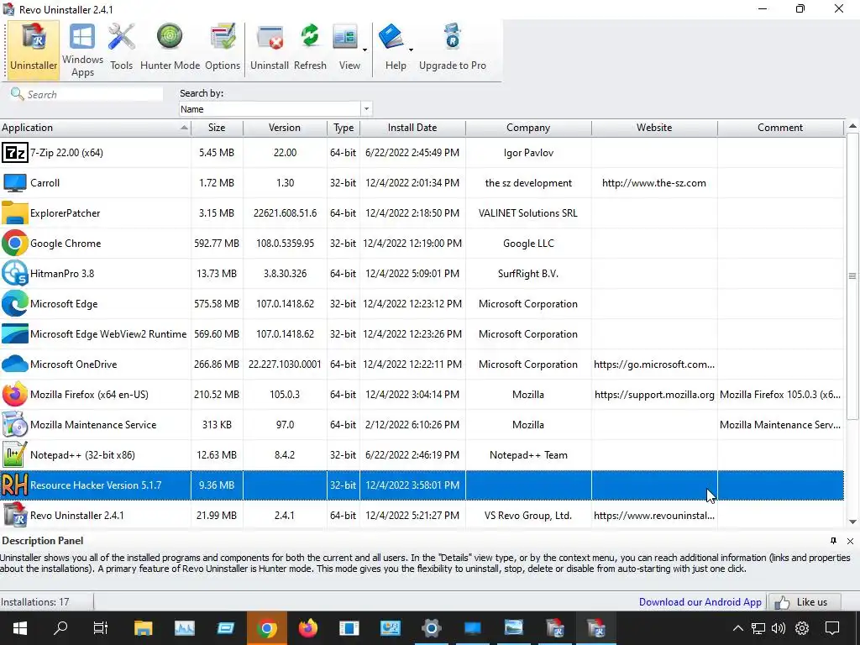This screenshot has height=645, width=860.
Task: Select the Edge WebView2 Runtime icon
Action: tap(15, 333)
